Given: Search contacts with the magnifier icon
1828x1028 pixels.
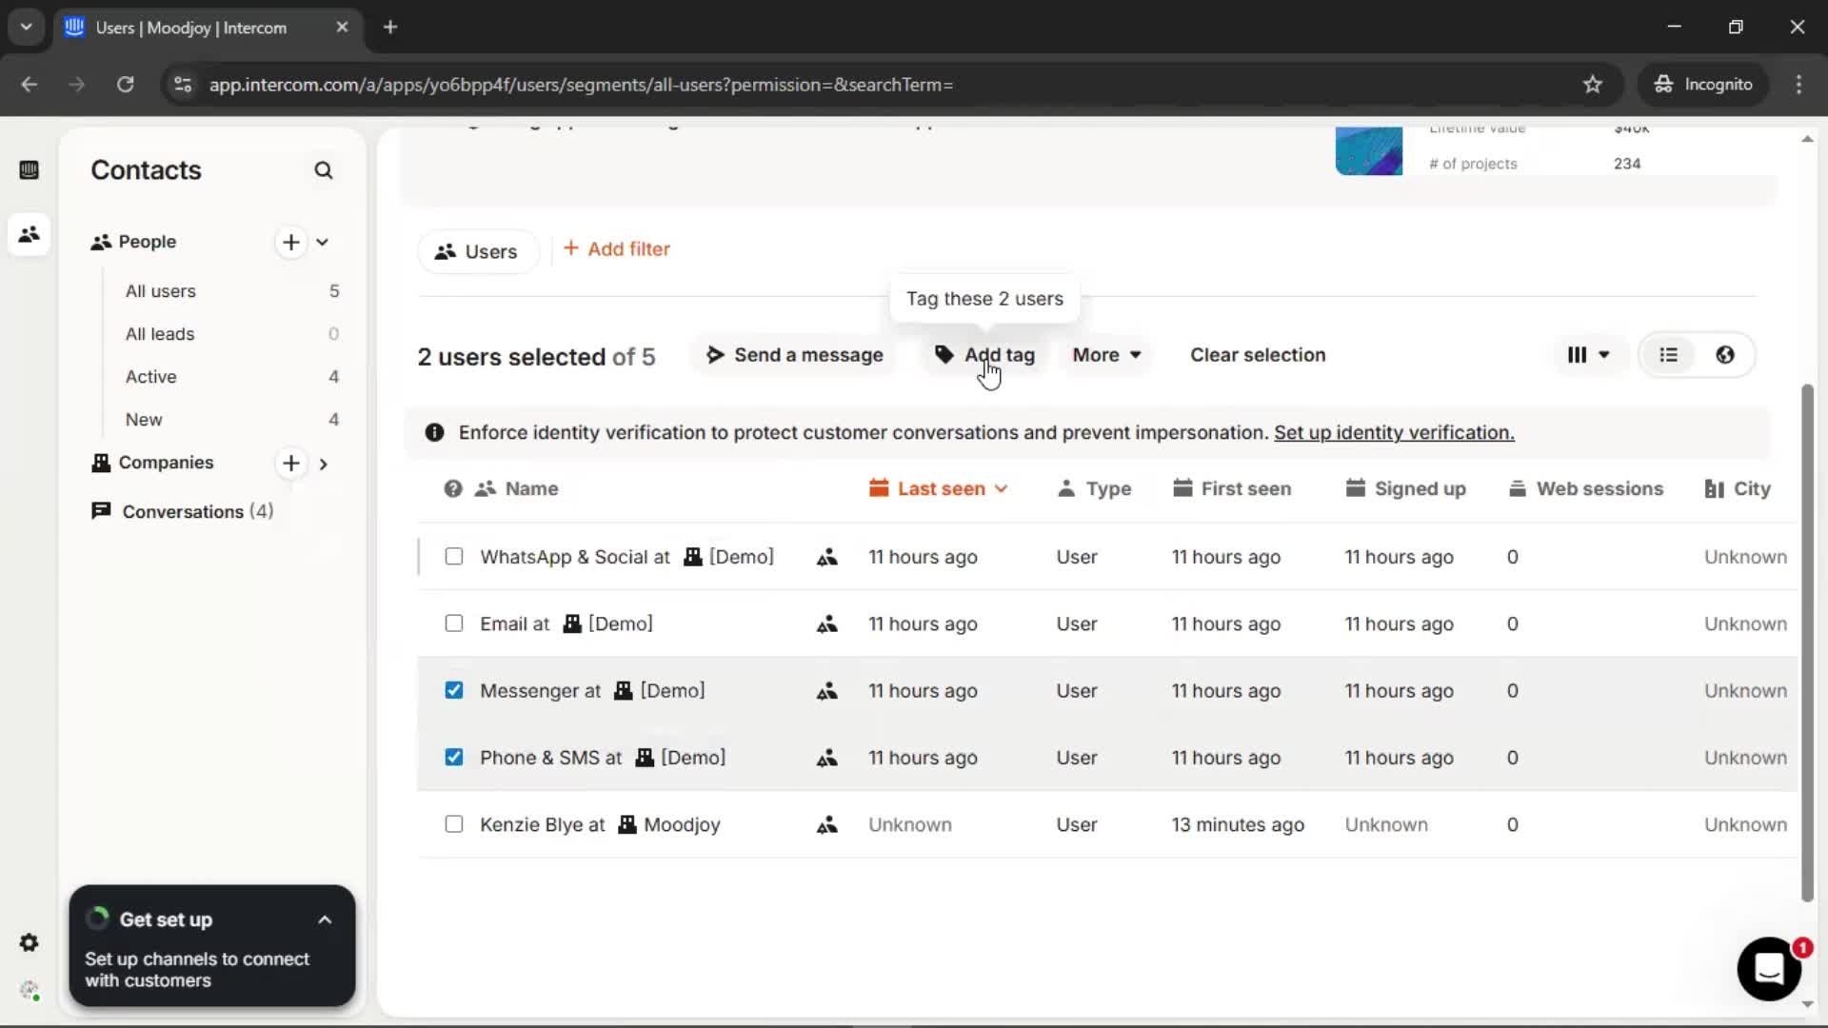Looking at the screenshot, I should click(x=324, y=170).
